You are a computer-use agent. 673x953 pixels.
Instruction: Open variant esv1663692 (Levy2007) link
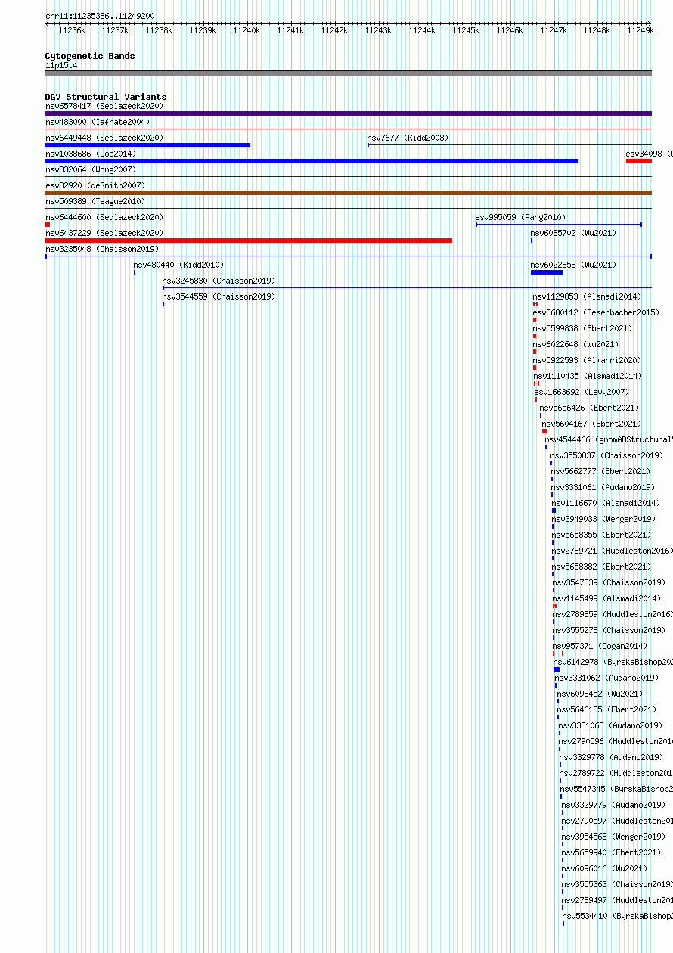pyautogui.click(x=582, y=392)
